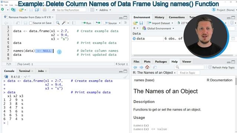This screenshot has height=133, width=237.
Task: Open the R language selector in Environment
Action: 136,28
